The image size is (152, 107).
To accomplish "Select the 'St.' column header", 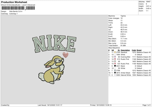I will (119, 50).
